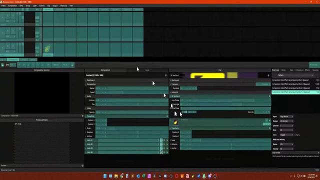Screen dimensions: 320x180
Task: Open the MIDI Output device dropdown
Action: pos(286,121)
